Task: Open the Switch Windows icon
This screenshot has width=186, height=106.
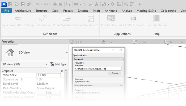Action: coord(132,4)
